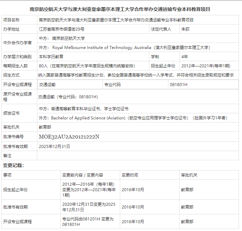The image size is (242, 231).
Task: Select 教育部 in 开设专业或课程 change row
Action: tap(187, 221)
